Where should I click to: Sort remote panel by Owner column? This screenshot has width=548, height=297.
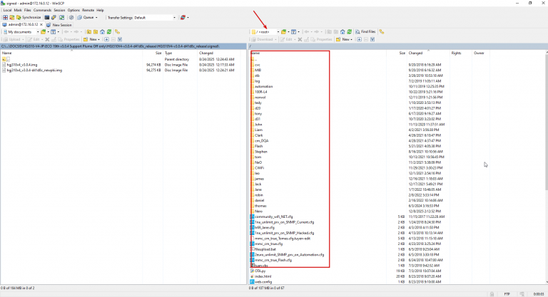point(479,53)
